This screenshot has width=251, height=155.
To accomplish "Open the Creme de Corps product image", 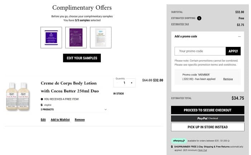I will pos(17,97).
